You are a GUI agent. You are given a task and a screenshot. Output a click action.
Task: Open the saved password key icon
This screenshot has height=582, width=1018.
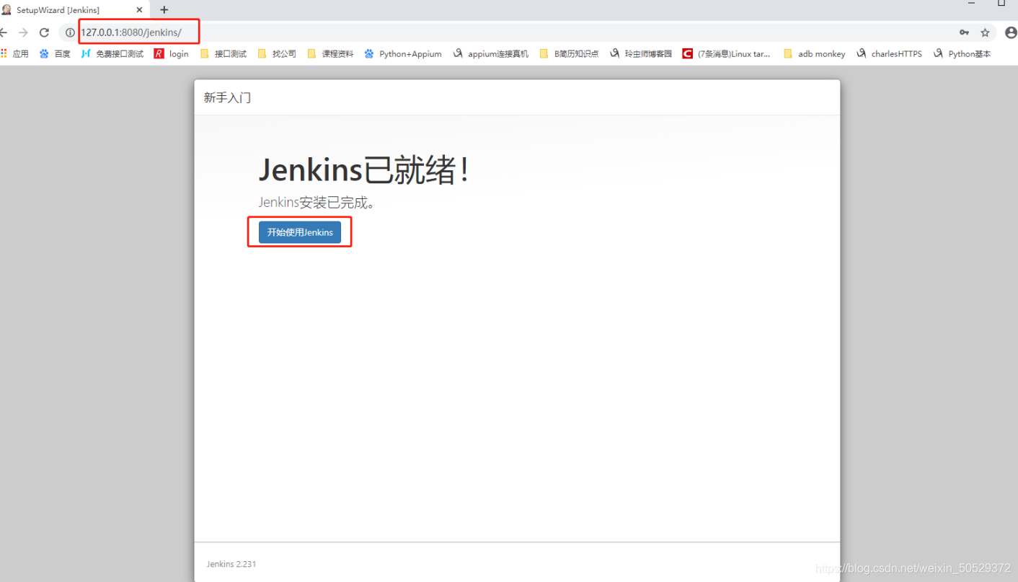pos(964,32)
